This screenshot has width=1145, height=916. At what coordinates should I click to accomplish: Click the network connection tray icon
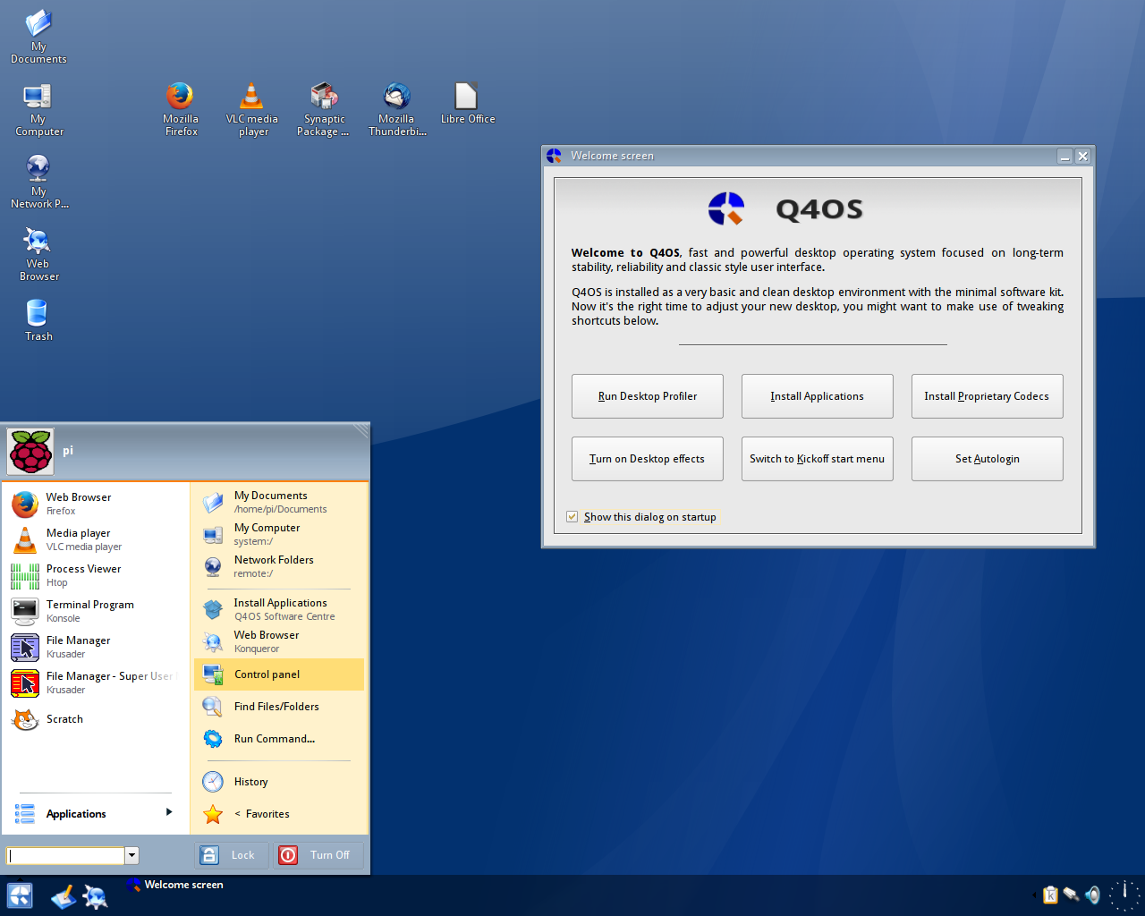click(1071, 895)
